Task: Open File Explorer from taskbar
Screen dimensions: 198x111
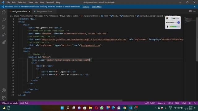Action: tap(91, 108)
